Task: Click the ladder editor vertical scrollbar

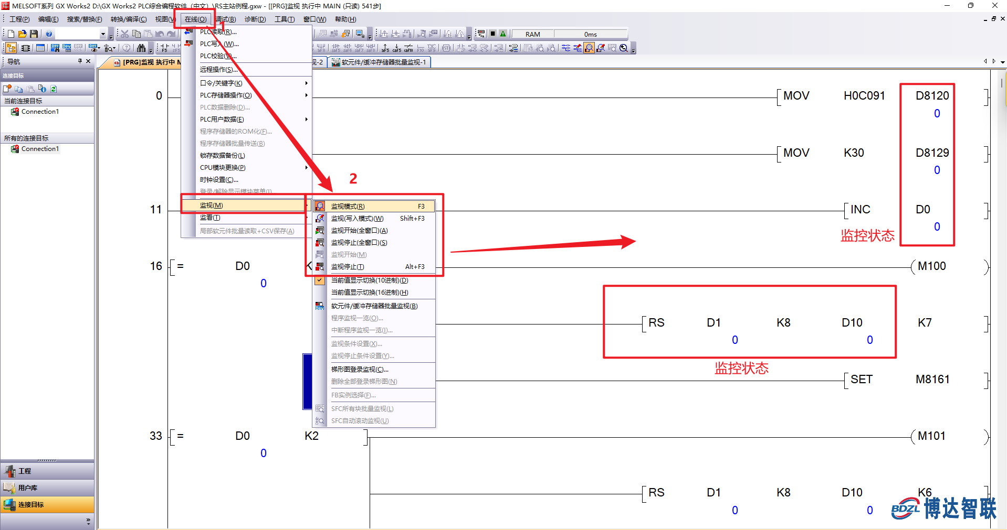Action: (x=1001, y=299)
